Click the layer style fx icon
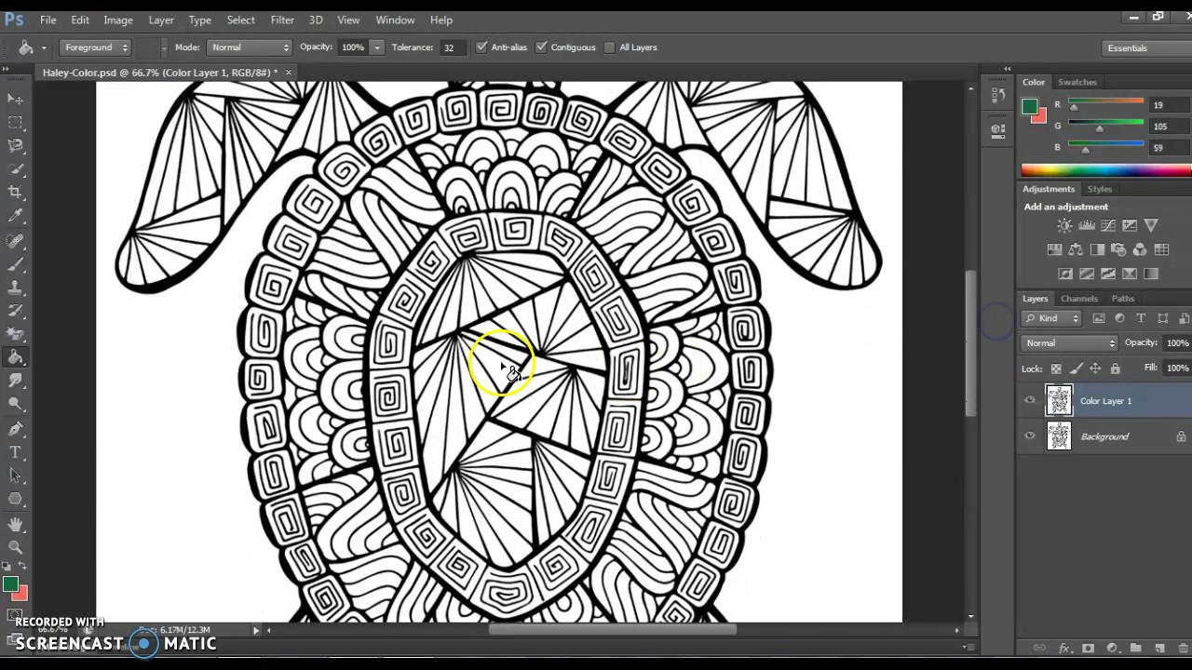The image size is (1192, 670). [1063, 648]
